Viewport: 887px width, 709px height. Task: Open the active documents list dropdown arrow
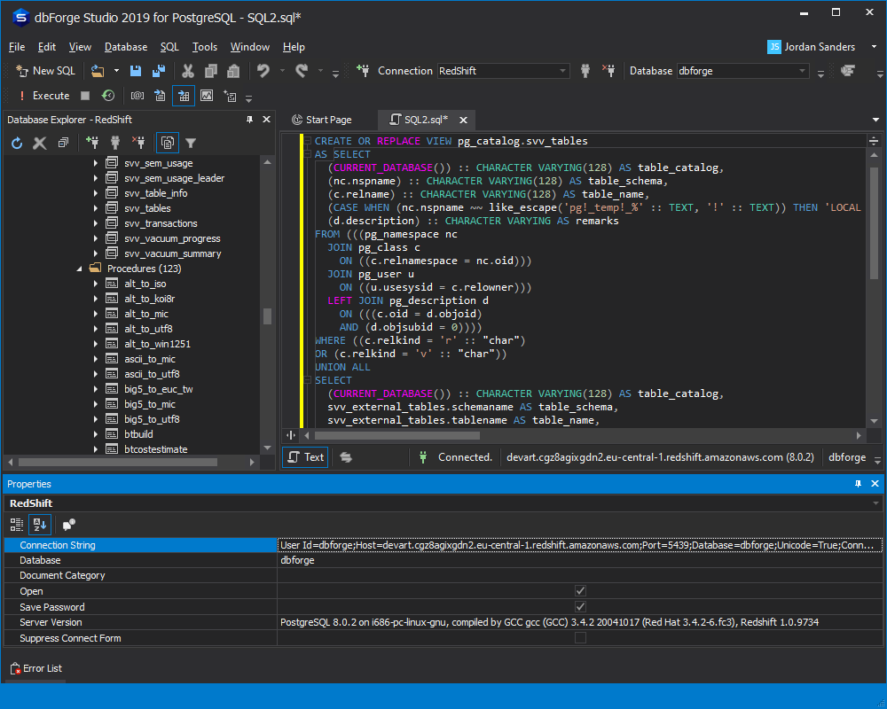[x=875, y=120]
